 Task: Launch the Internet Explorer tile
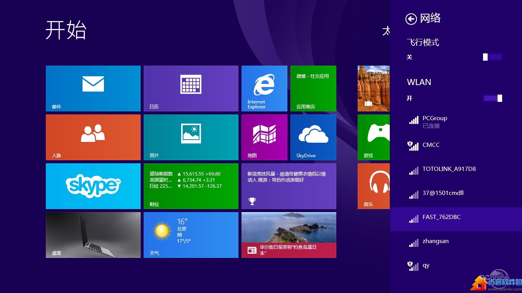(x=264, y=89)
